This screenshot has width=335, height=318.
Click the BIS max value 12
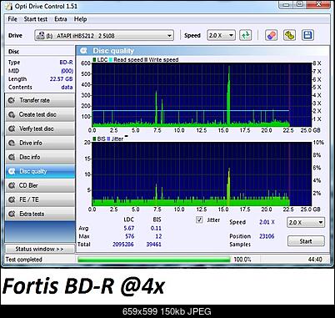[158, 236]
